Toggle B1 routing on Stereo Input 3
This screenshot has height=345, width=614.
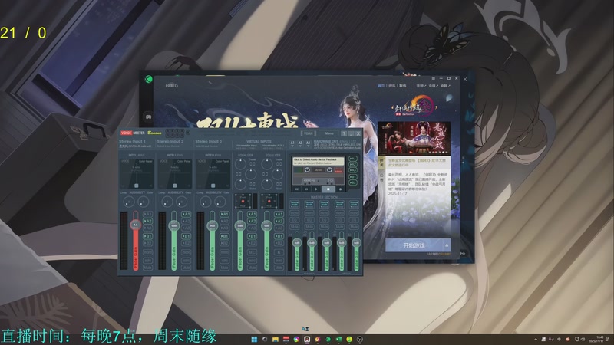pos(224,236)
